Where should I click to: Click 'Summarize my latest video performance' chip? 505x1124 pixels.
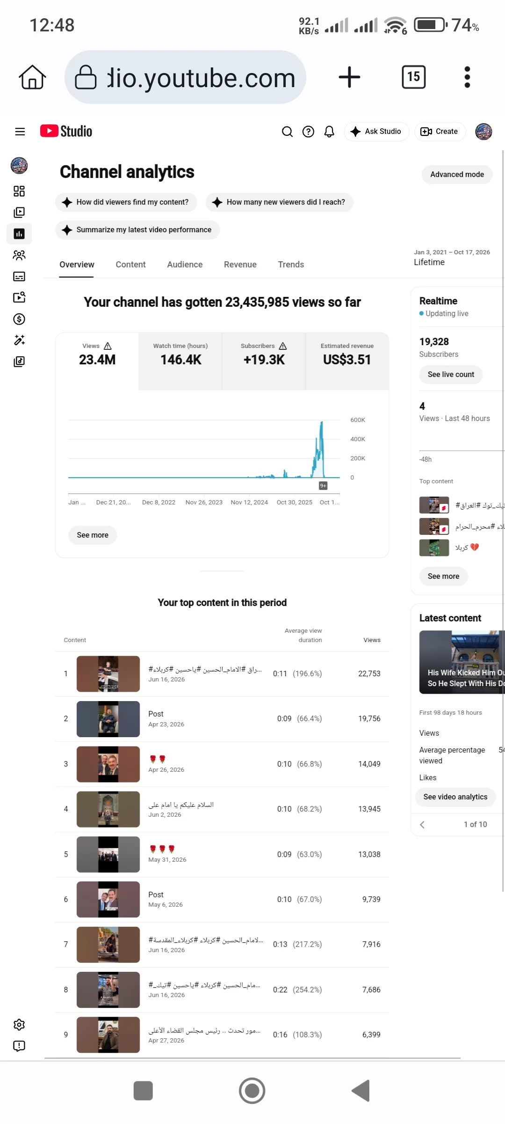[137, 230]
